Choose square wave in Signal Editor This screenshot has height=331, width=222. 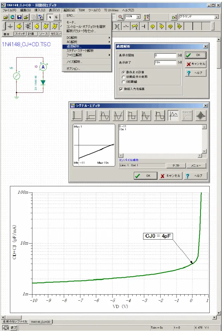click(x=132, y=115)
